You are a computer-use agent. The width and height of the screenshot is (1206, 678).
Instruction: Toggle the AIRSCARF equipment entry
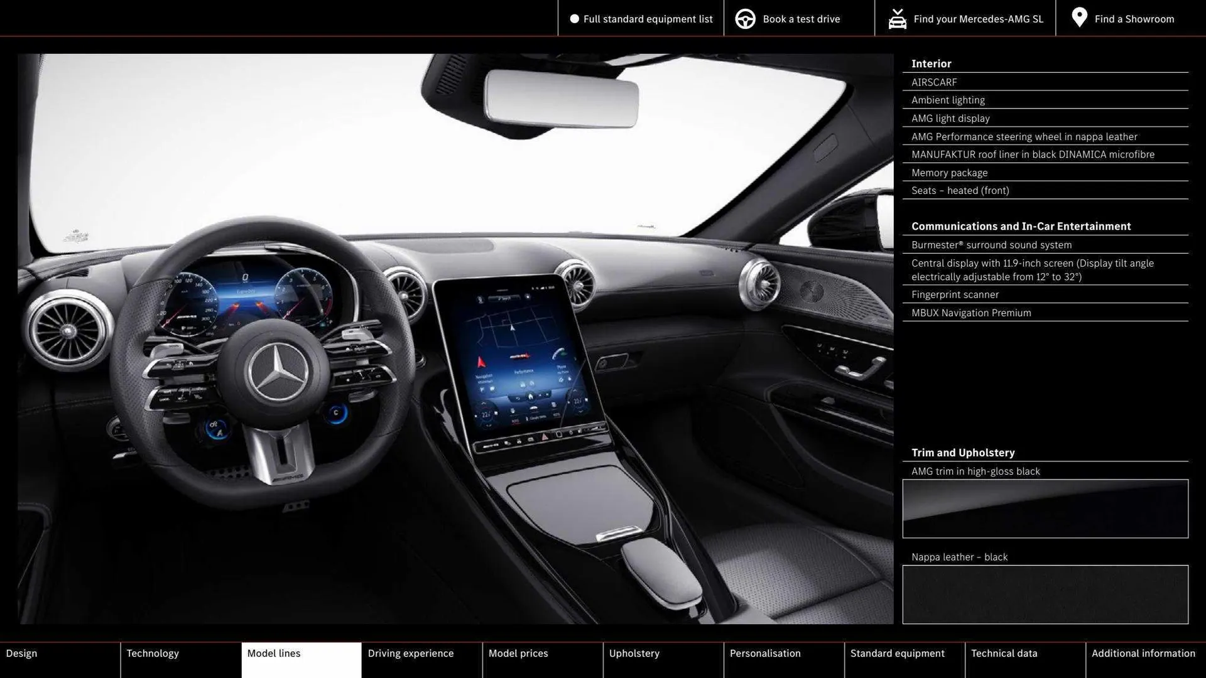pyautogui.click(x=934, y=82)
